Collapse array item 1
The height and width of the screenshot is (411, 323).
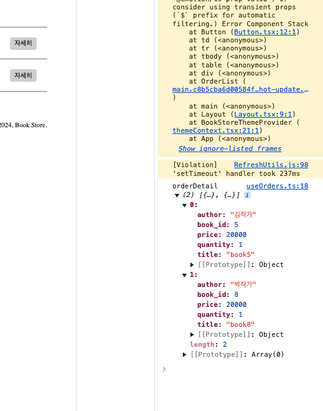point(184,275)
